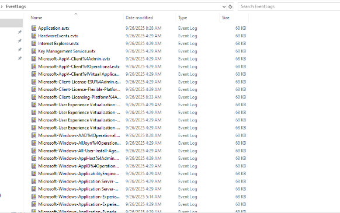Select Microsoft-Windows-ApplicabilityEngine... file name

(78, 173)
